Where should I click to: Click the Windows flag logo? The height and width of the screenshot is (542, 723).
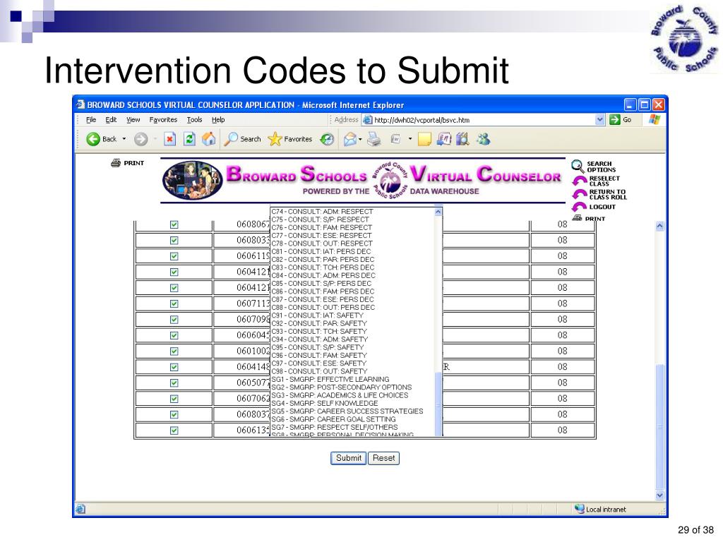655,120
